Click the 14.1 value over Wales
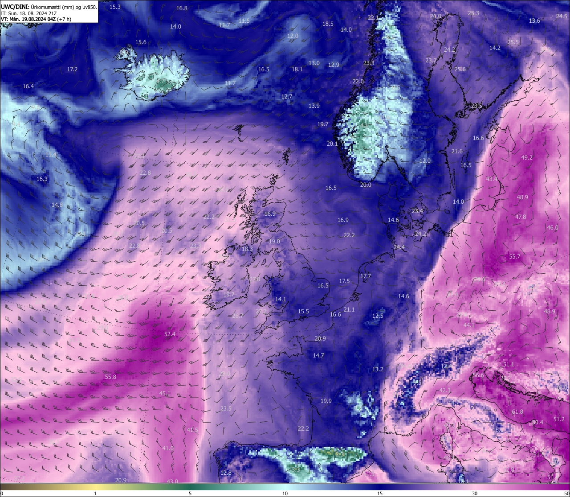Viewport: 570px width, 497px height. point(281,299)
